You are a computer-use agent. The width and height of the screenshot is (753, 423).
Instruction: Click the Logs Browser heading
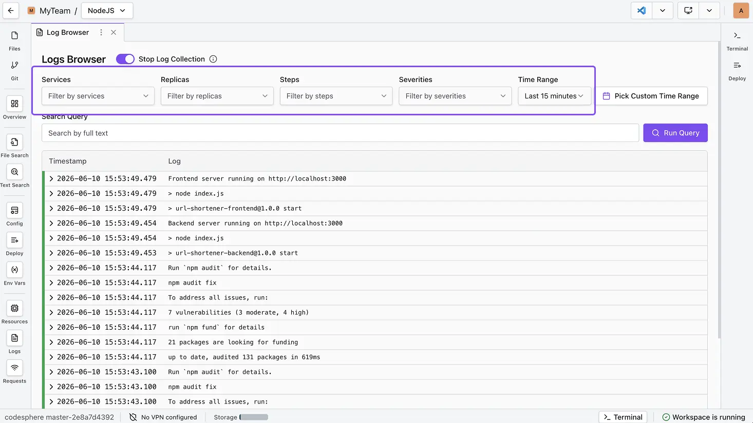pyautogui.click(x=73, y=59)
